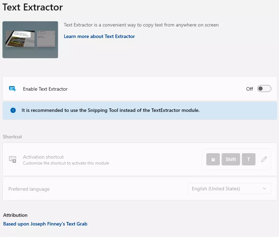
Task: Click the Windows key shortcut badge
Action: point(213,159)
